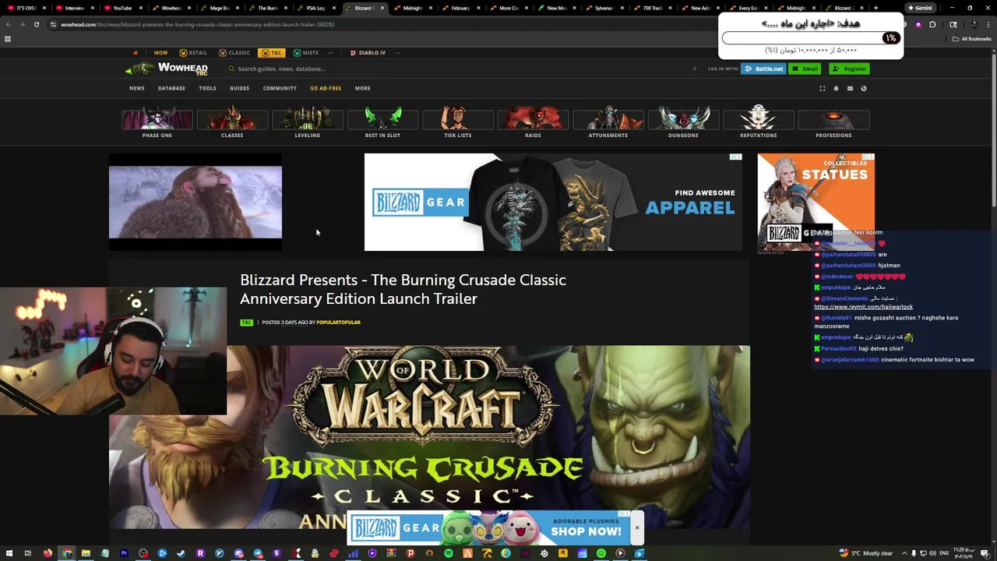Open the Guides menu
Viewport: 997px width, 561px height.
[x=239, y=88]
